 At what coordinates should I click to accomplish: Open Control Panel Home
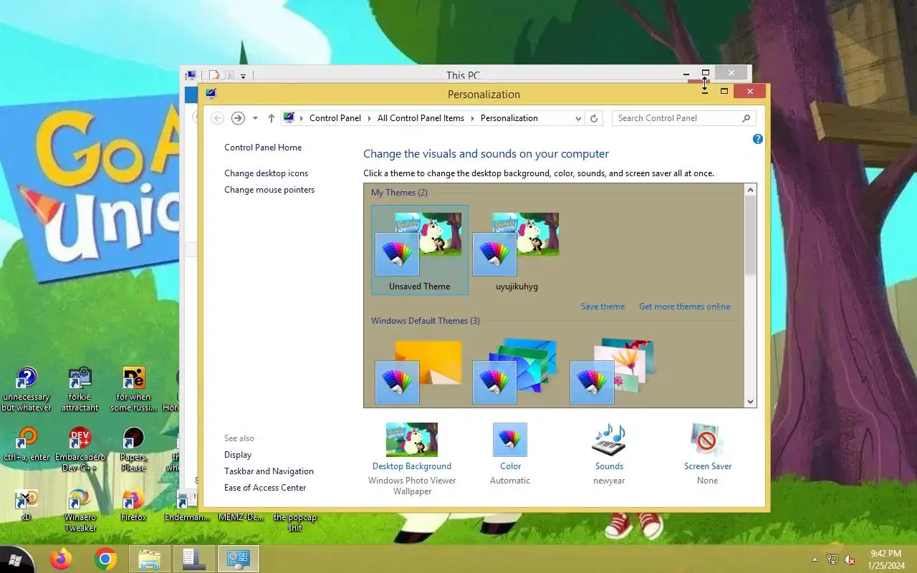point(263,148)
